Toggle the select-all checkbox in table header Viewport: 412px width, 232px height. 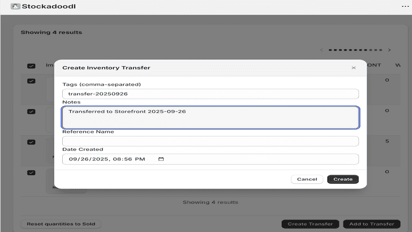coord(31,66)
